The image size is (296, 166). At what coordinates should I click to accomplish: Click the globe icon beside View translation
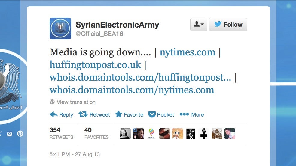52,102
